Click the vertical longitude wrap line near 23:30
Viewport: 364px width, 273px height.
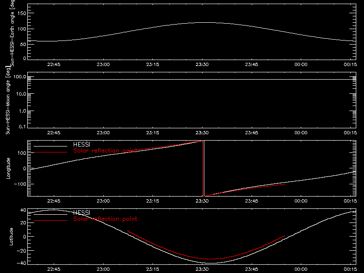203,168
